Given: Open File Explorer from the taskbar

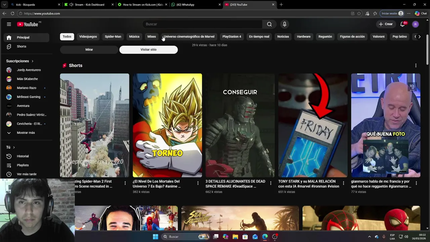Looking at the screenshot, I should click(x=235, y=237).
